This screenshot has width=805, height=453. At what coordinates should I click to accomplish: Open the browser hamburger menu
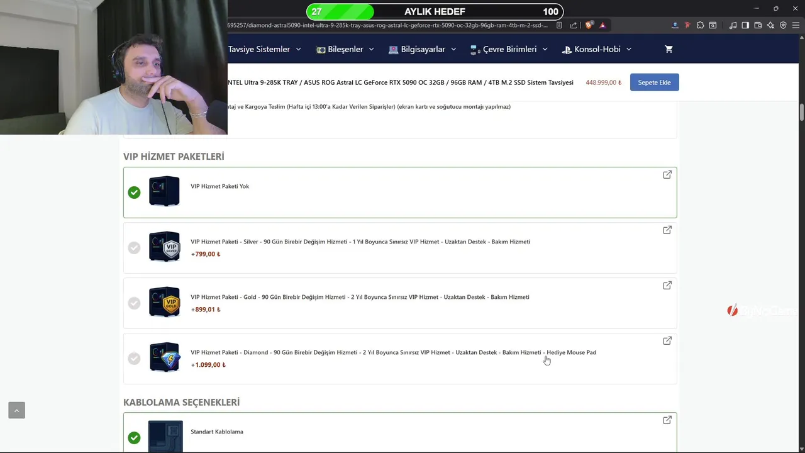(x=796, y=25)
